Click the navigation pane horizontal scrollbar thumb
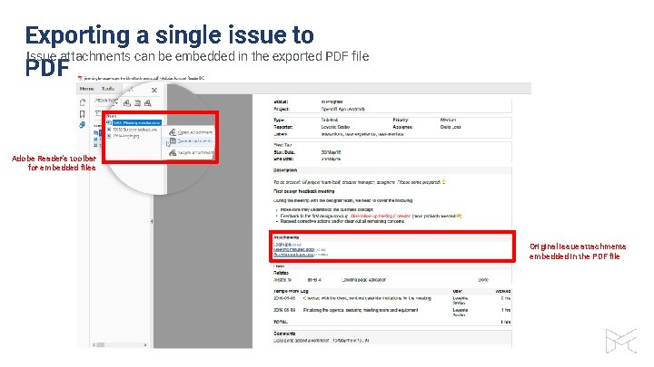The height and width of the screenshot is (367, 654). click(101, 344)
